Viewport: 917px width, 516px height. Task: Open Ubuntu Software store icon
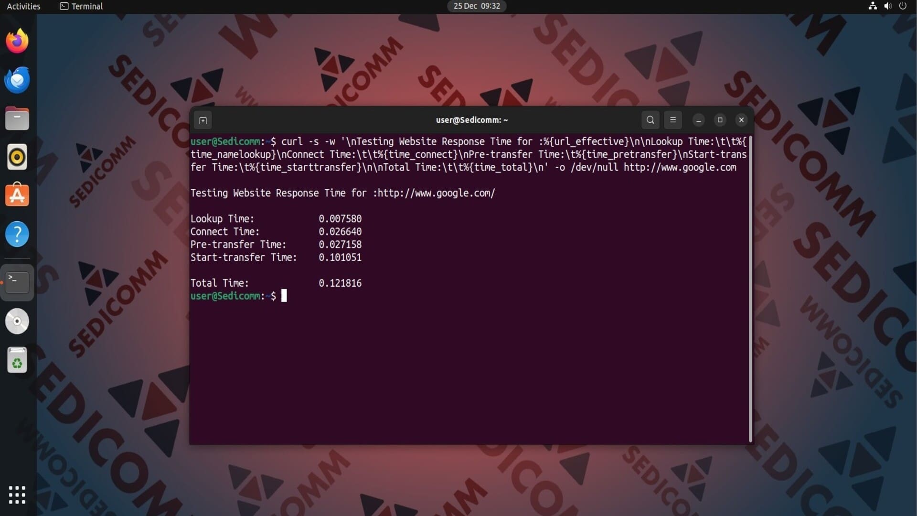click(x=17, y=195)
